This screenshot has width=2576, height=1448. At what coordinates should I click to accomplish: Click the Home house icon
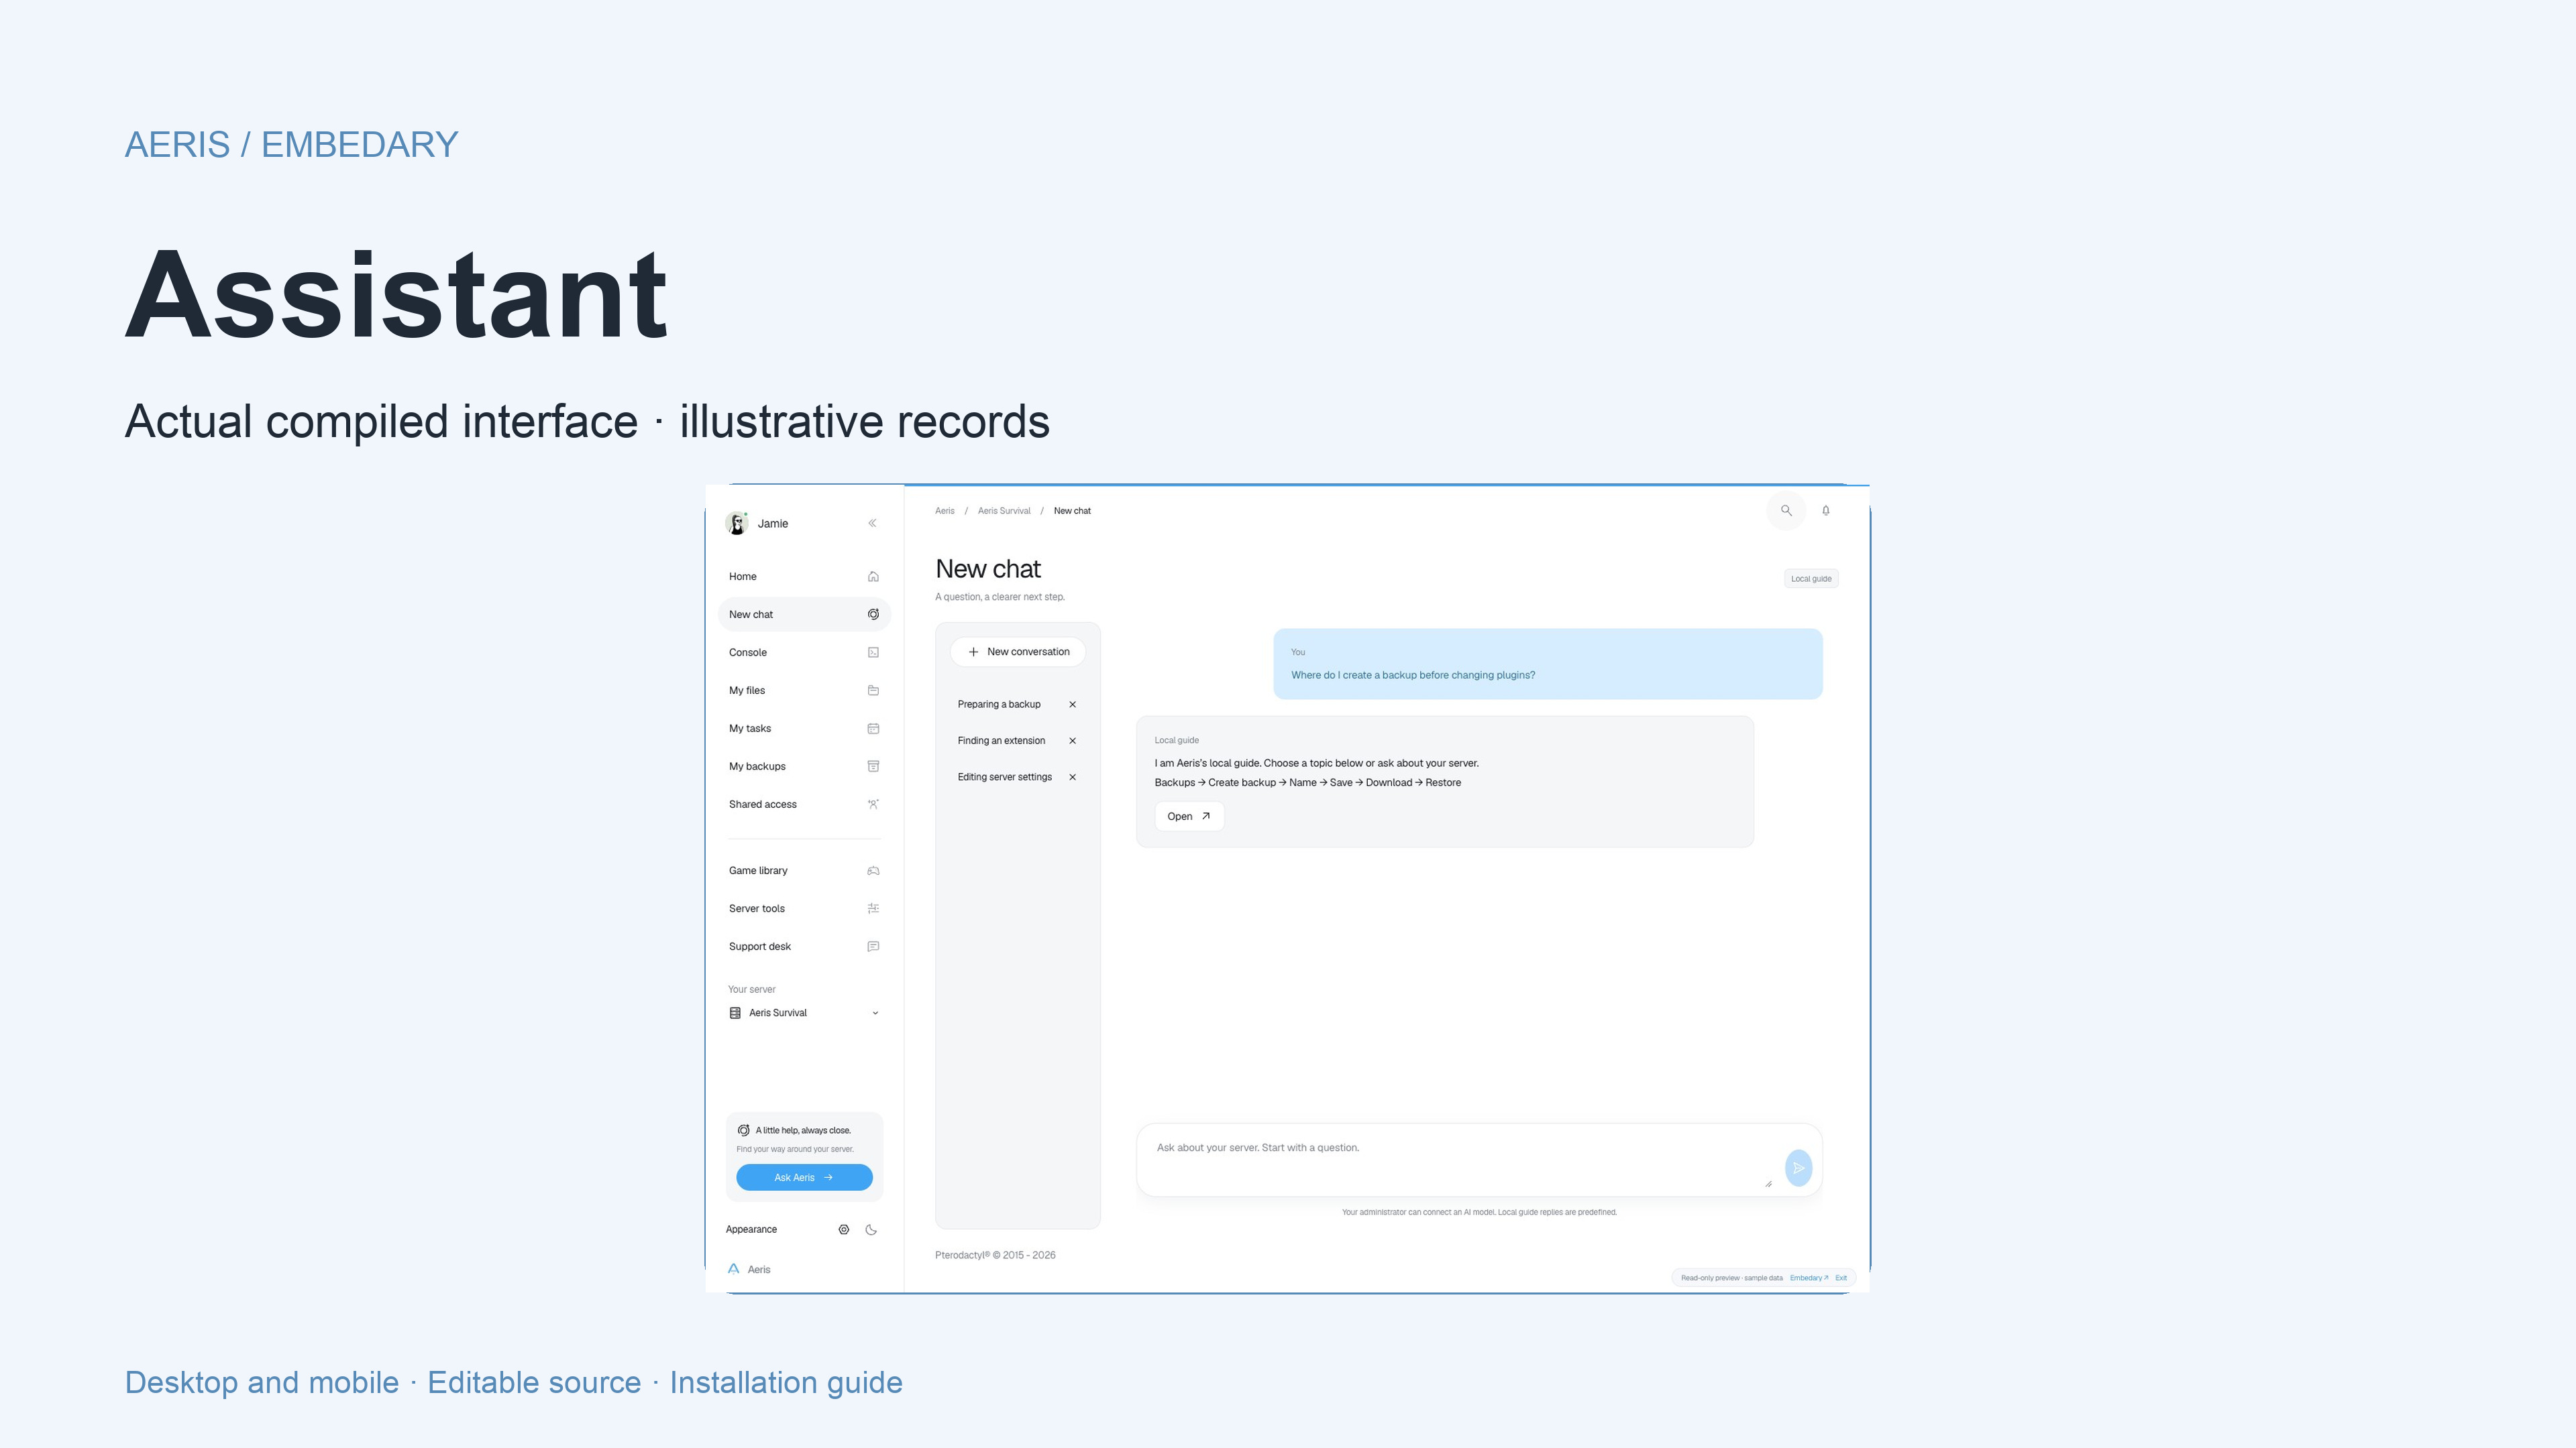(x=873, y=577)
